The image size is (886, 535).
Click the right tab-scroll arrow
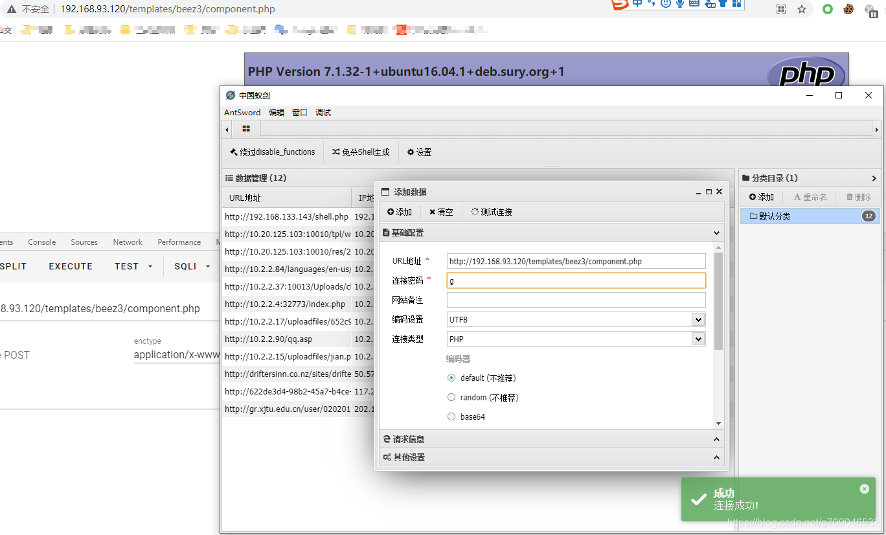pos(877,130)
